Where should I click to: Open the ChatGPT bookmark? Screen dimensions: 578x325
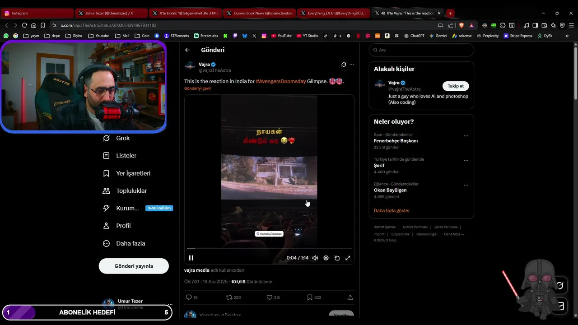[x=414, y=36]
